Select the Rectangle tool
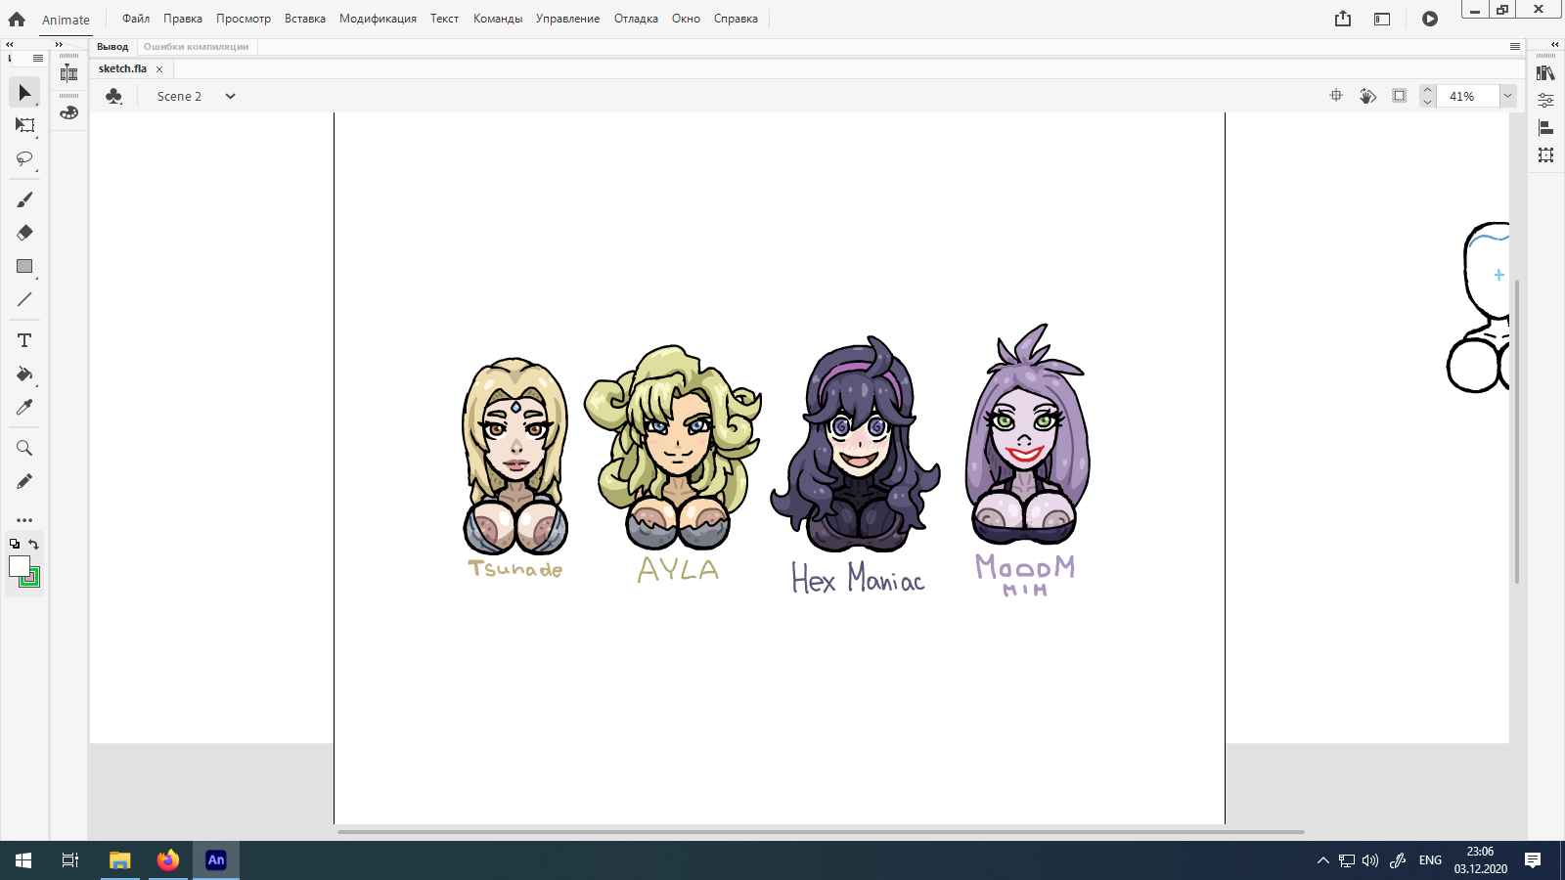 (24, 266)
